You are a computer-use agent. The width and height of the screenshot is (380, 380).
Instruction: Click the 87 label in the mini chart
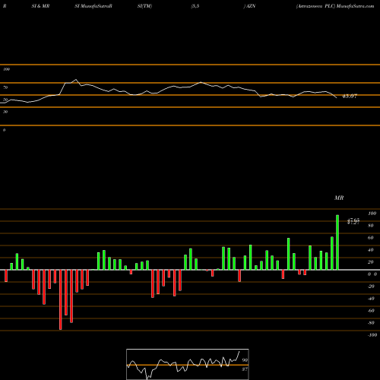tap(245, 369)
